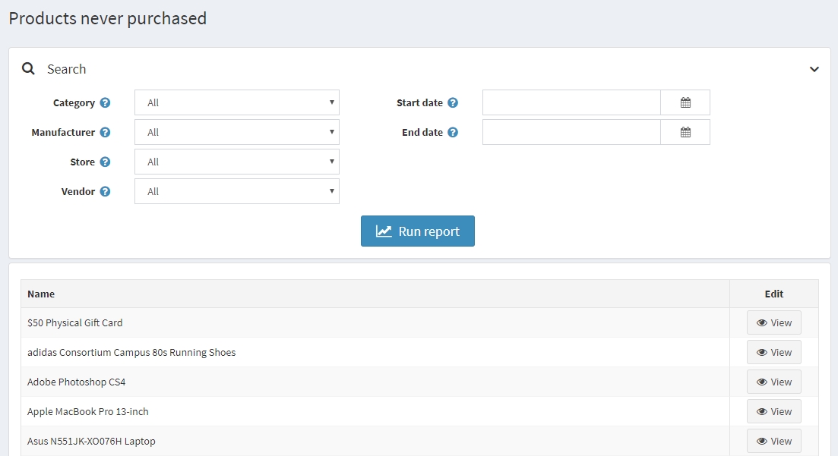View the Adobe Photoshop CS4 product
Viewport: 838px width, 456px height.
tap(773, 382)
